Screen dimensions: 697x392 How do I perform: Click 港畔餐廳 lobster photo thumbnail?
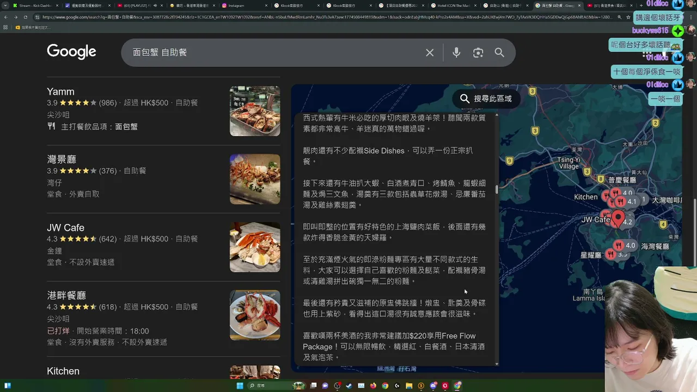point(255,315)
